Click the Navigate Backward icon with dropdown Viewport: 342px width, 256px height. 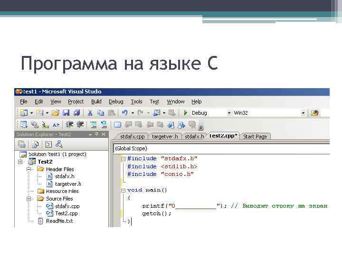157,113
